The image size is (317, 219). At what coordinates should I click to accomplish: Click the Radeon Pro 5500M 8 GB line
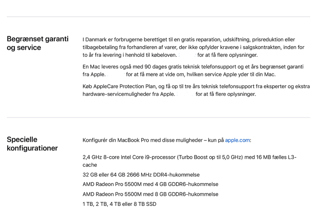click(150, 194)
